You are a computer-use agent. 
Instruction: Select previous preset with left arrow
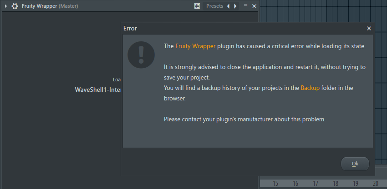coord(228,6)
